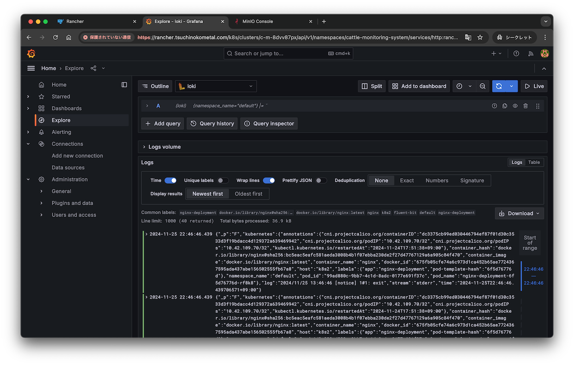Open the Help question-mark icon in header
This screenshot has width=574, height=365.
[516, 54]
